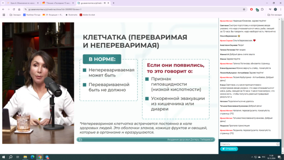Click the 'В НОРМЕ:' slide heading
The image size is (284, 160).
(x=102, y=59)
